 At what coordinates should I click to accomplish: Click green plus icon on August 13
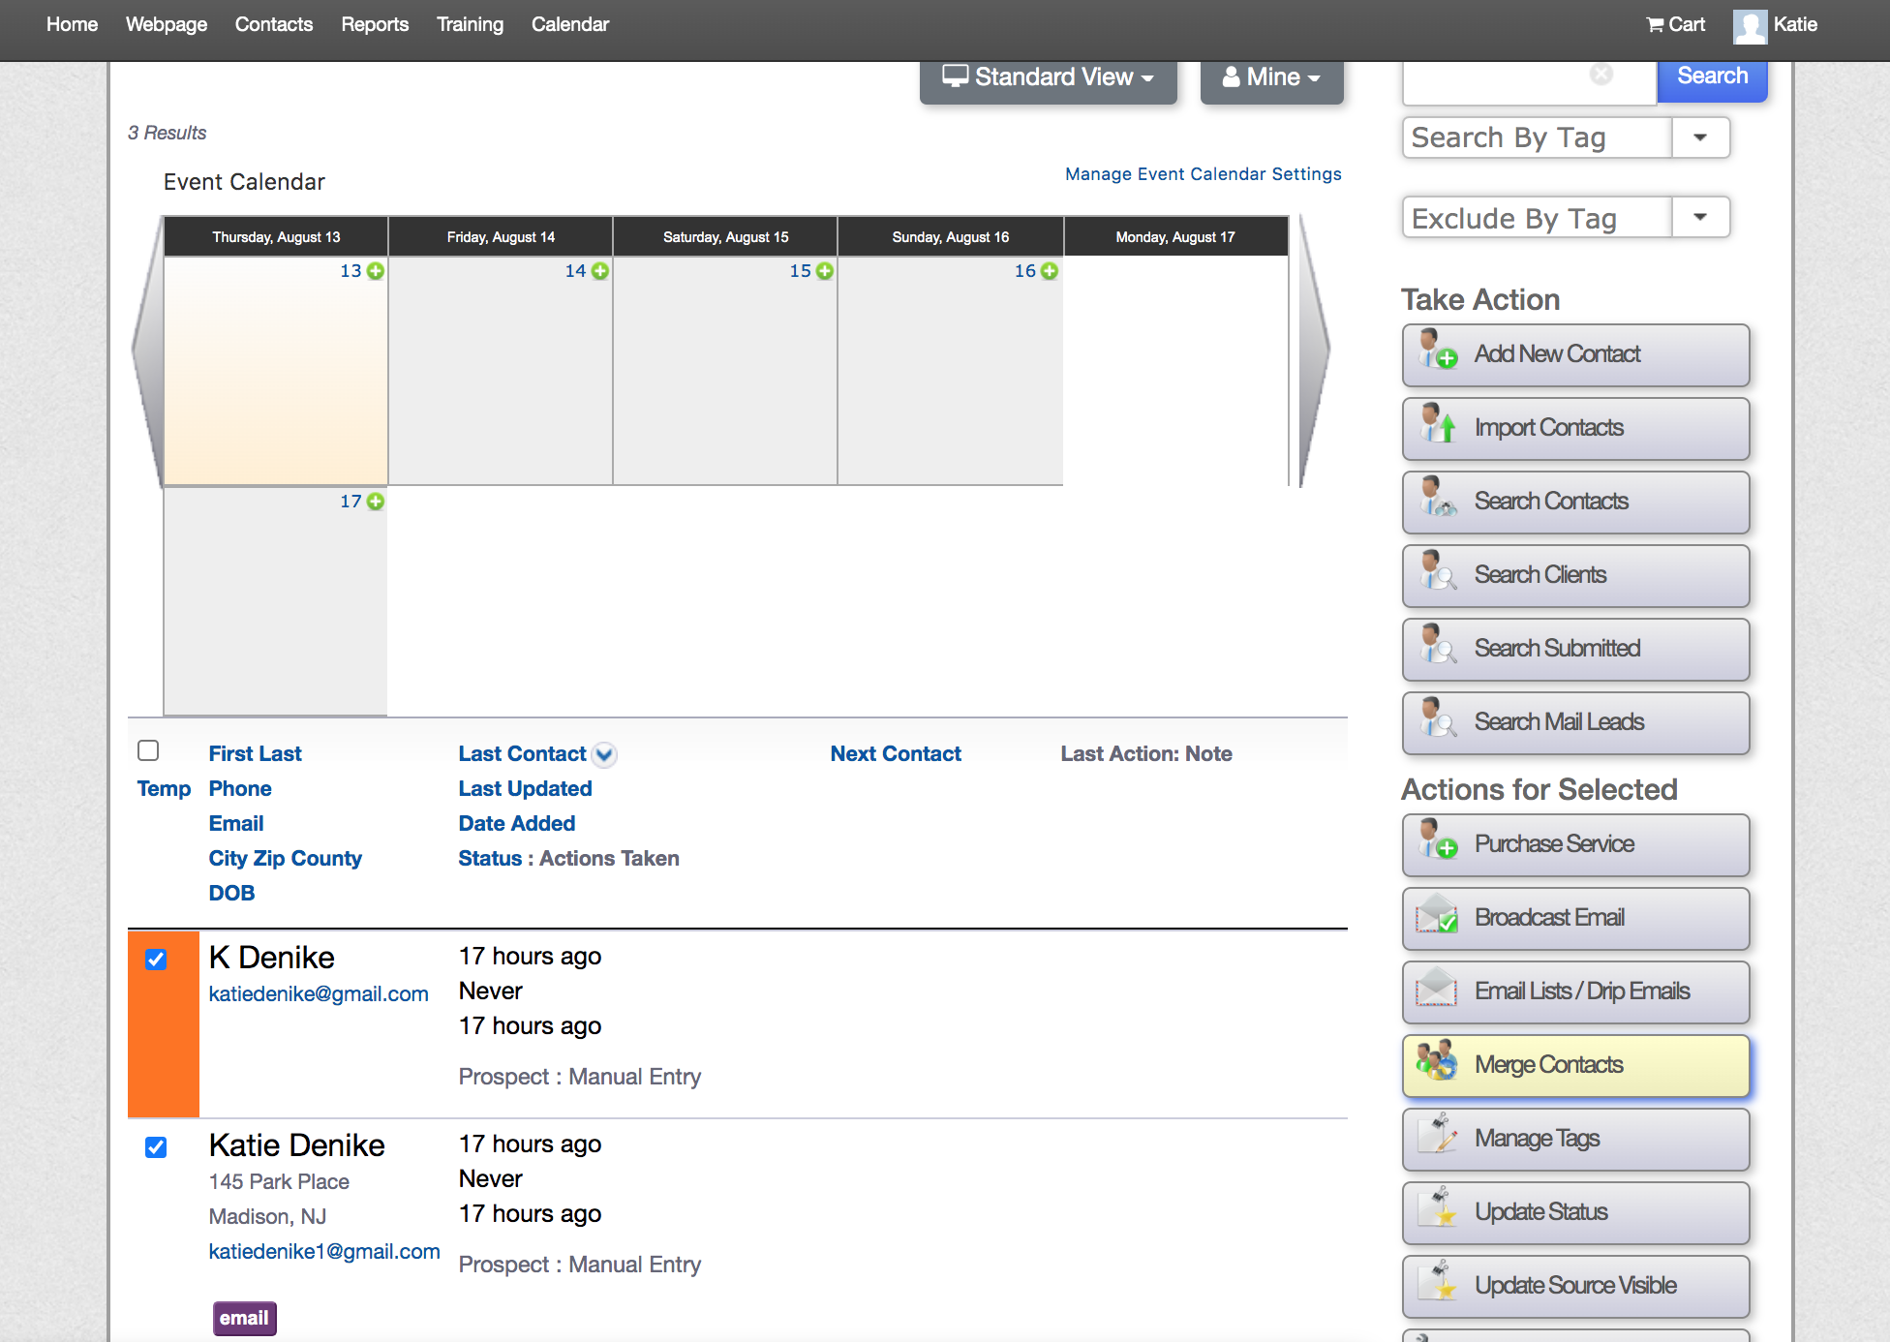pos(376,271)
